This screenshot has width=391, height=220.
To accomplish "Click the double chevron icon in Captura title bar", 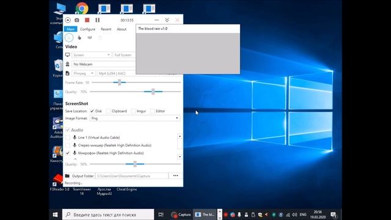I will (167, 20).
